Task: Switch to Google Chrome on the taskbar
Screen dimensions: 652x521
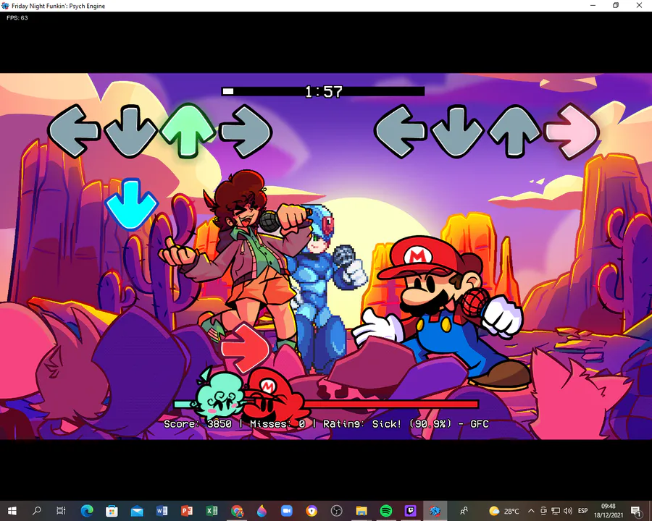Action: [x=237, y=511]
